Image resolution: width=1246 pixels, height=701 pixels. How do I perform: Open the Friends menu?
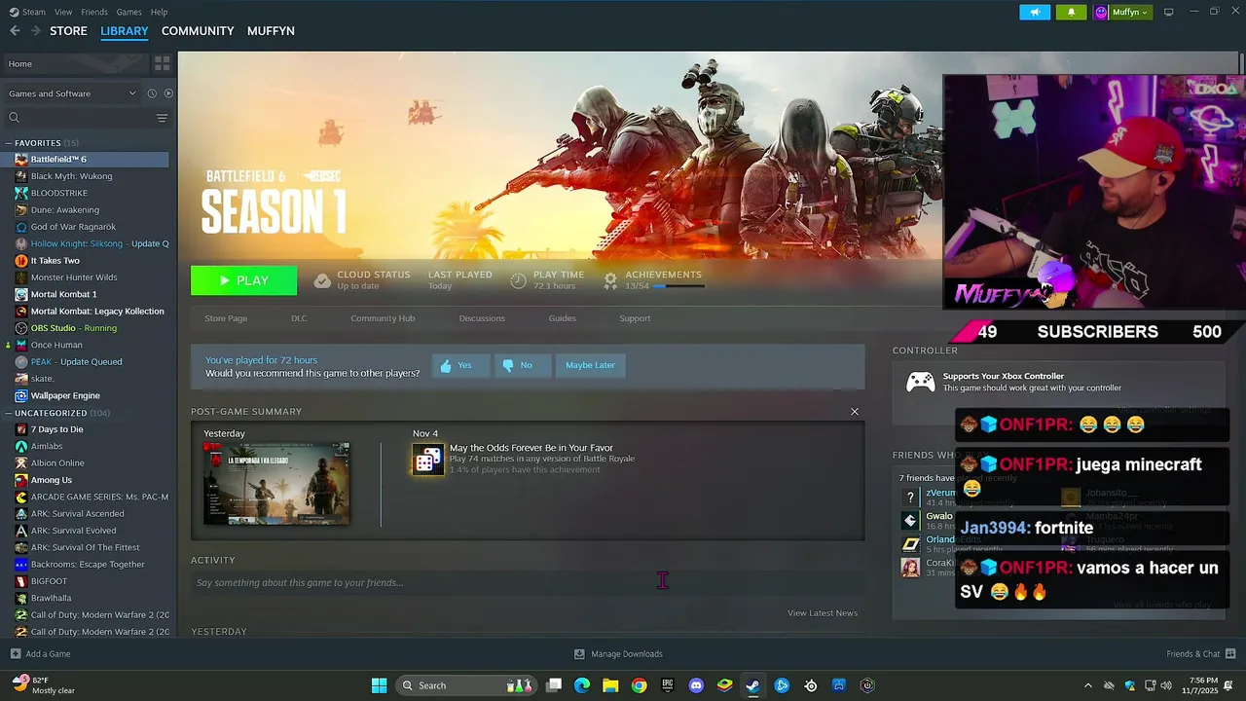[94, 12]
